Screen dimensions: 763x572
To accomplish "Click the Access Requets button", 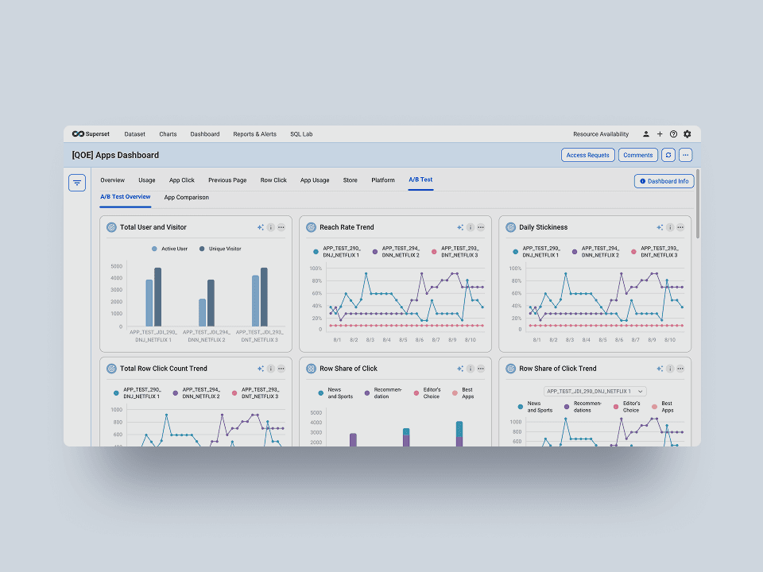I will pos(588,155).
